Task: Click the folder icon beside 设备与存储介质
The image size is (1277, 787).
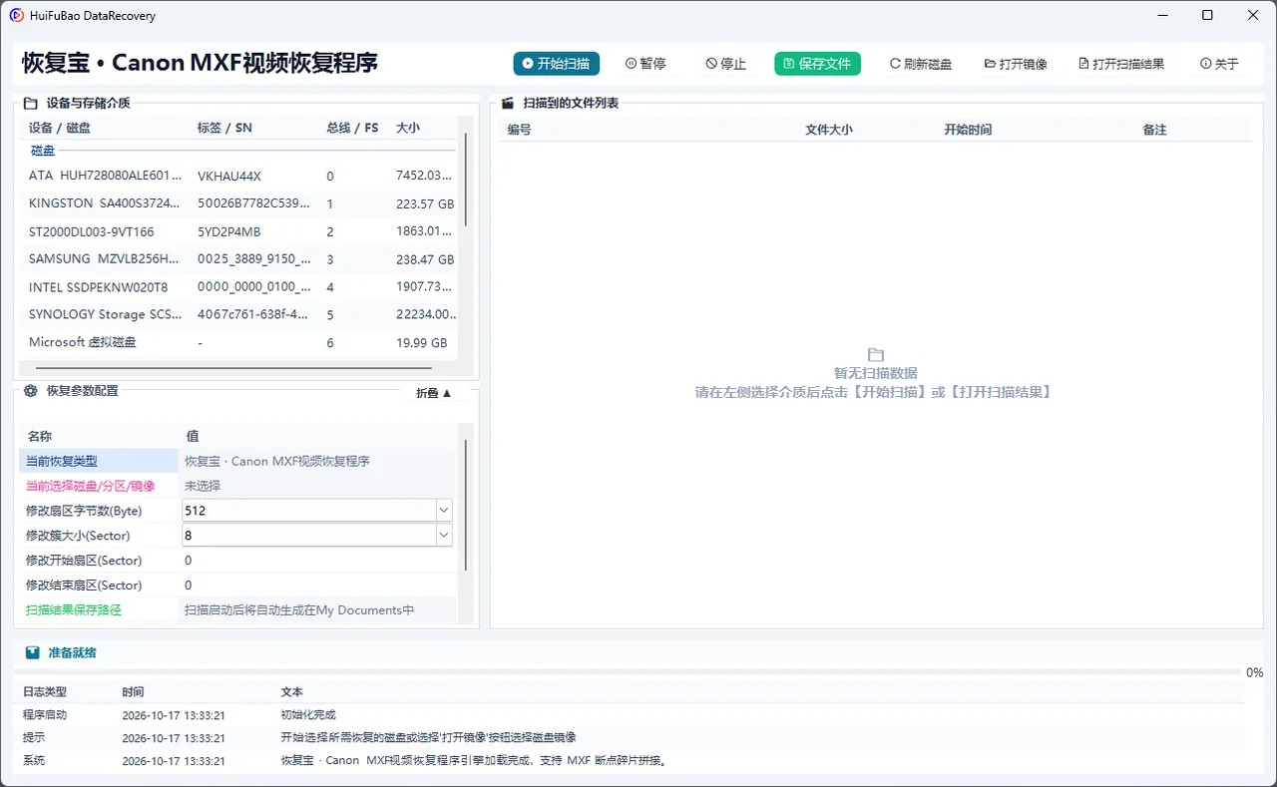Action: pos(31,103)
